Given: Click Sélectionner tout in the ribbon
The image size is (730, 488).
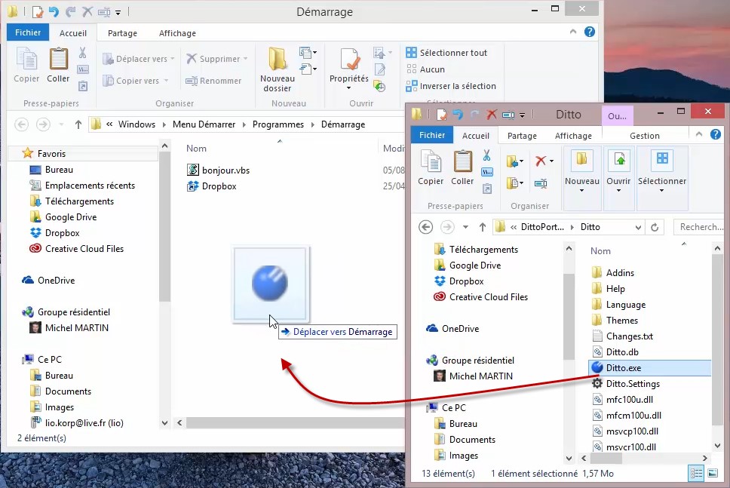Looking at the screenshot, I should click(x=452, y=53).
